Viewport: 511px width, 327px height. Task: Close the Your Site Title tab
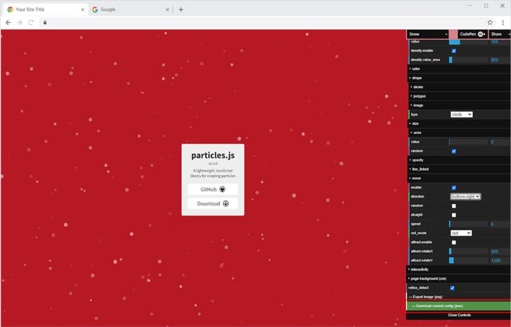point(83,9)
